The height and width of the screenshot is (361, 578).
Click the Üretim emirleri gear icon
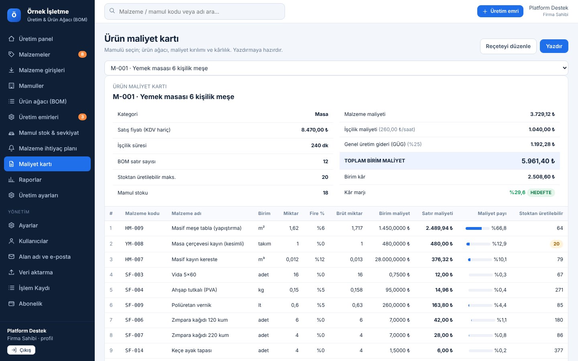point(11,117)
